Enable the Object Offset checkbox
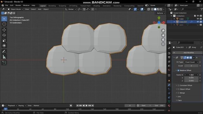 tap(178, 89)
